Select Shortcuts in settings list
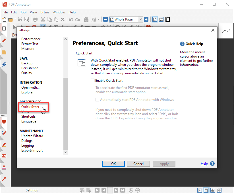The image size is (234, 194). pos(28,117)
